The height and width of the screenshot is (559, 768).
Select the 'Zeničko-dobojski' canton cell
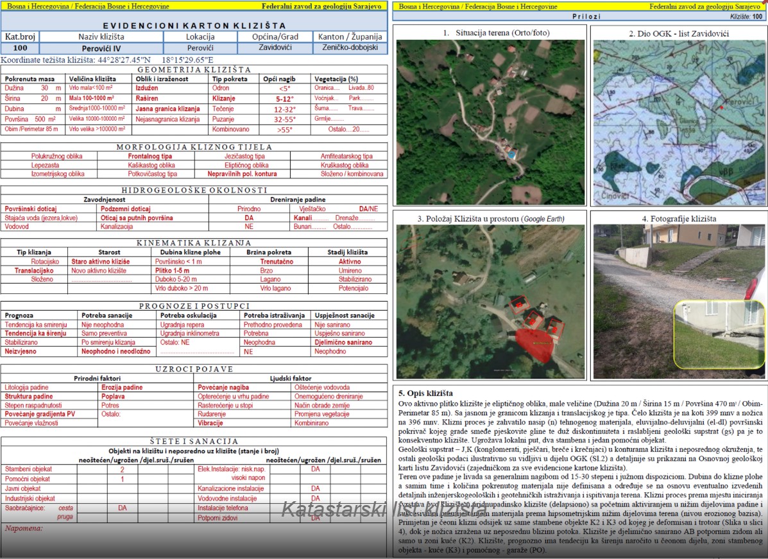(x=350, y=48)
